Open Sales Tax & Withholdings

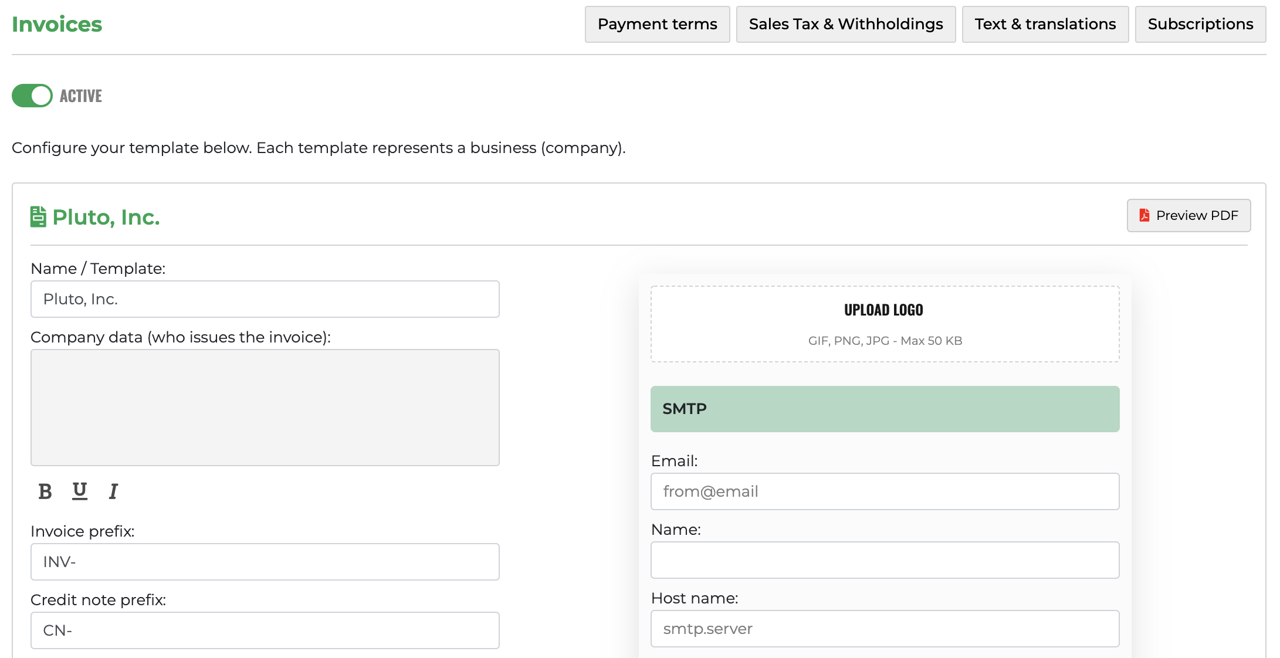pos(845,24)
